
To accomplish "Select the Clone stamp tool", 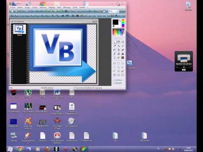I will click(123, 54).
